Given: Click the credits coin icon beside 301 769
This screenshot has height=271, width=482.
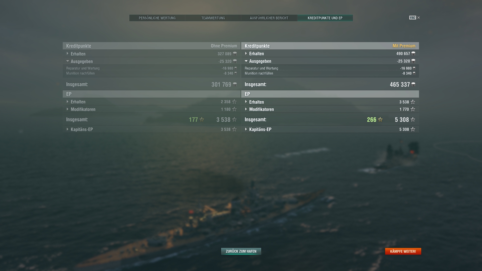Looking at the screenshot, I should 235,84.
